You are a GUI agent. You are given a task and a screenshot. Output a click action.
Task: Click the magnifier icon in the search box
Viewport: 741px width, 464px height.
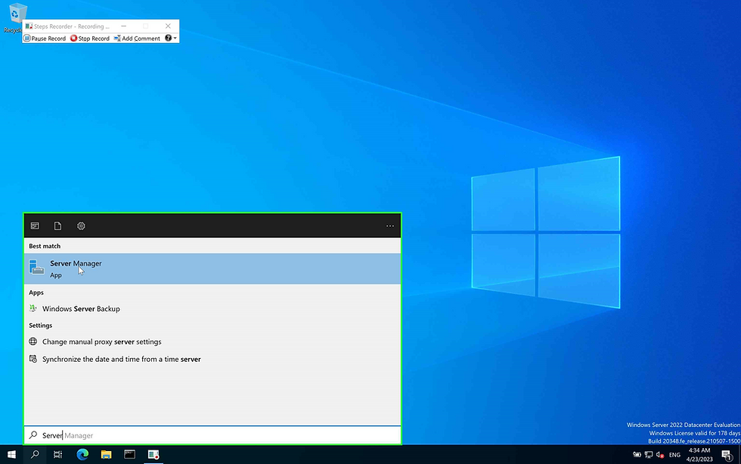coord(33,435)
